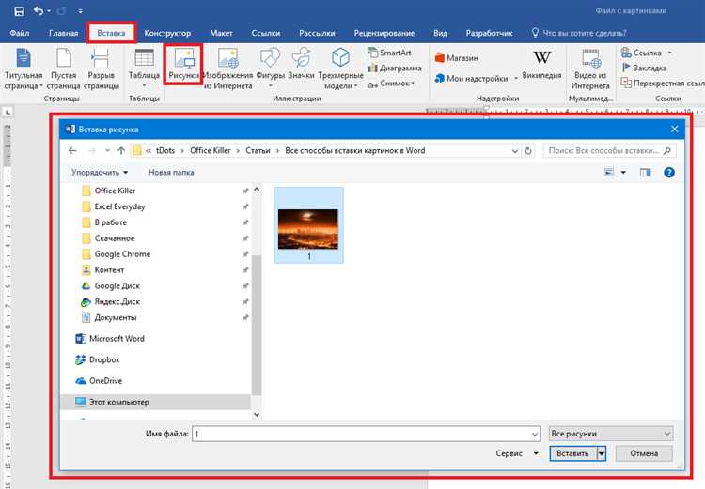The height and width of the screenshot is (489, 705).
Task: Open the Вставить button dropdown arrow
Action: click(x=602, y=453)
